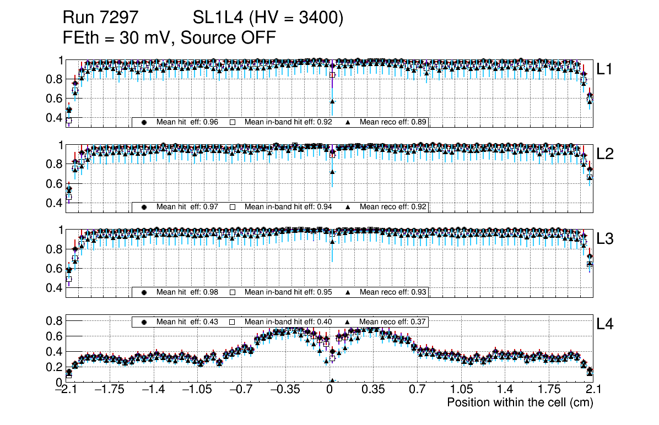
Task: Click the open square marker in L1 legend
Action: pos(232,122)
